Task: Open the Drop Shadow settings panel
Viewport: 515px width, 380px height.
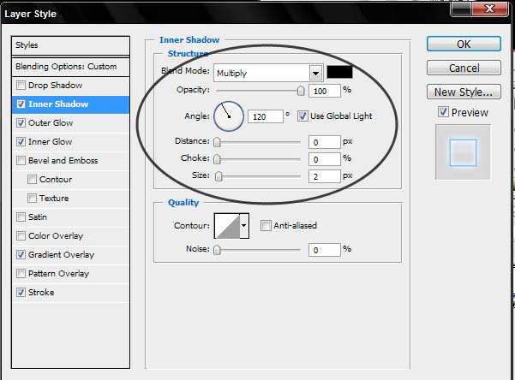Action: pyautogui.click(x=55, y=86)
